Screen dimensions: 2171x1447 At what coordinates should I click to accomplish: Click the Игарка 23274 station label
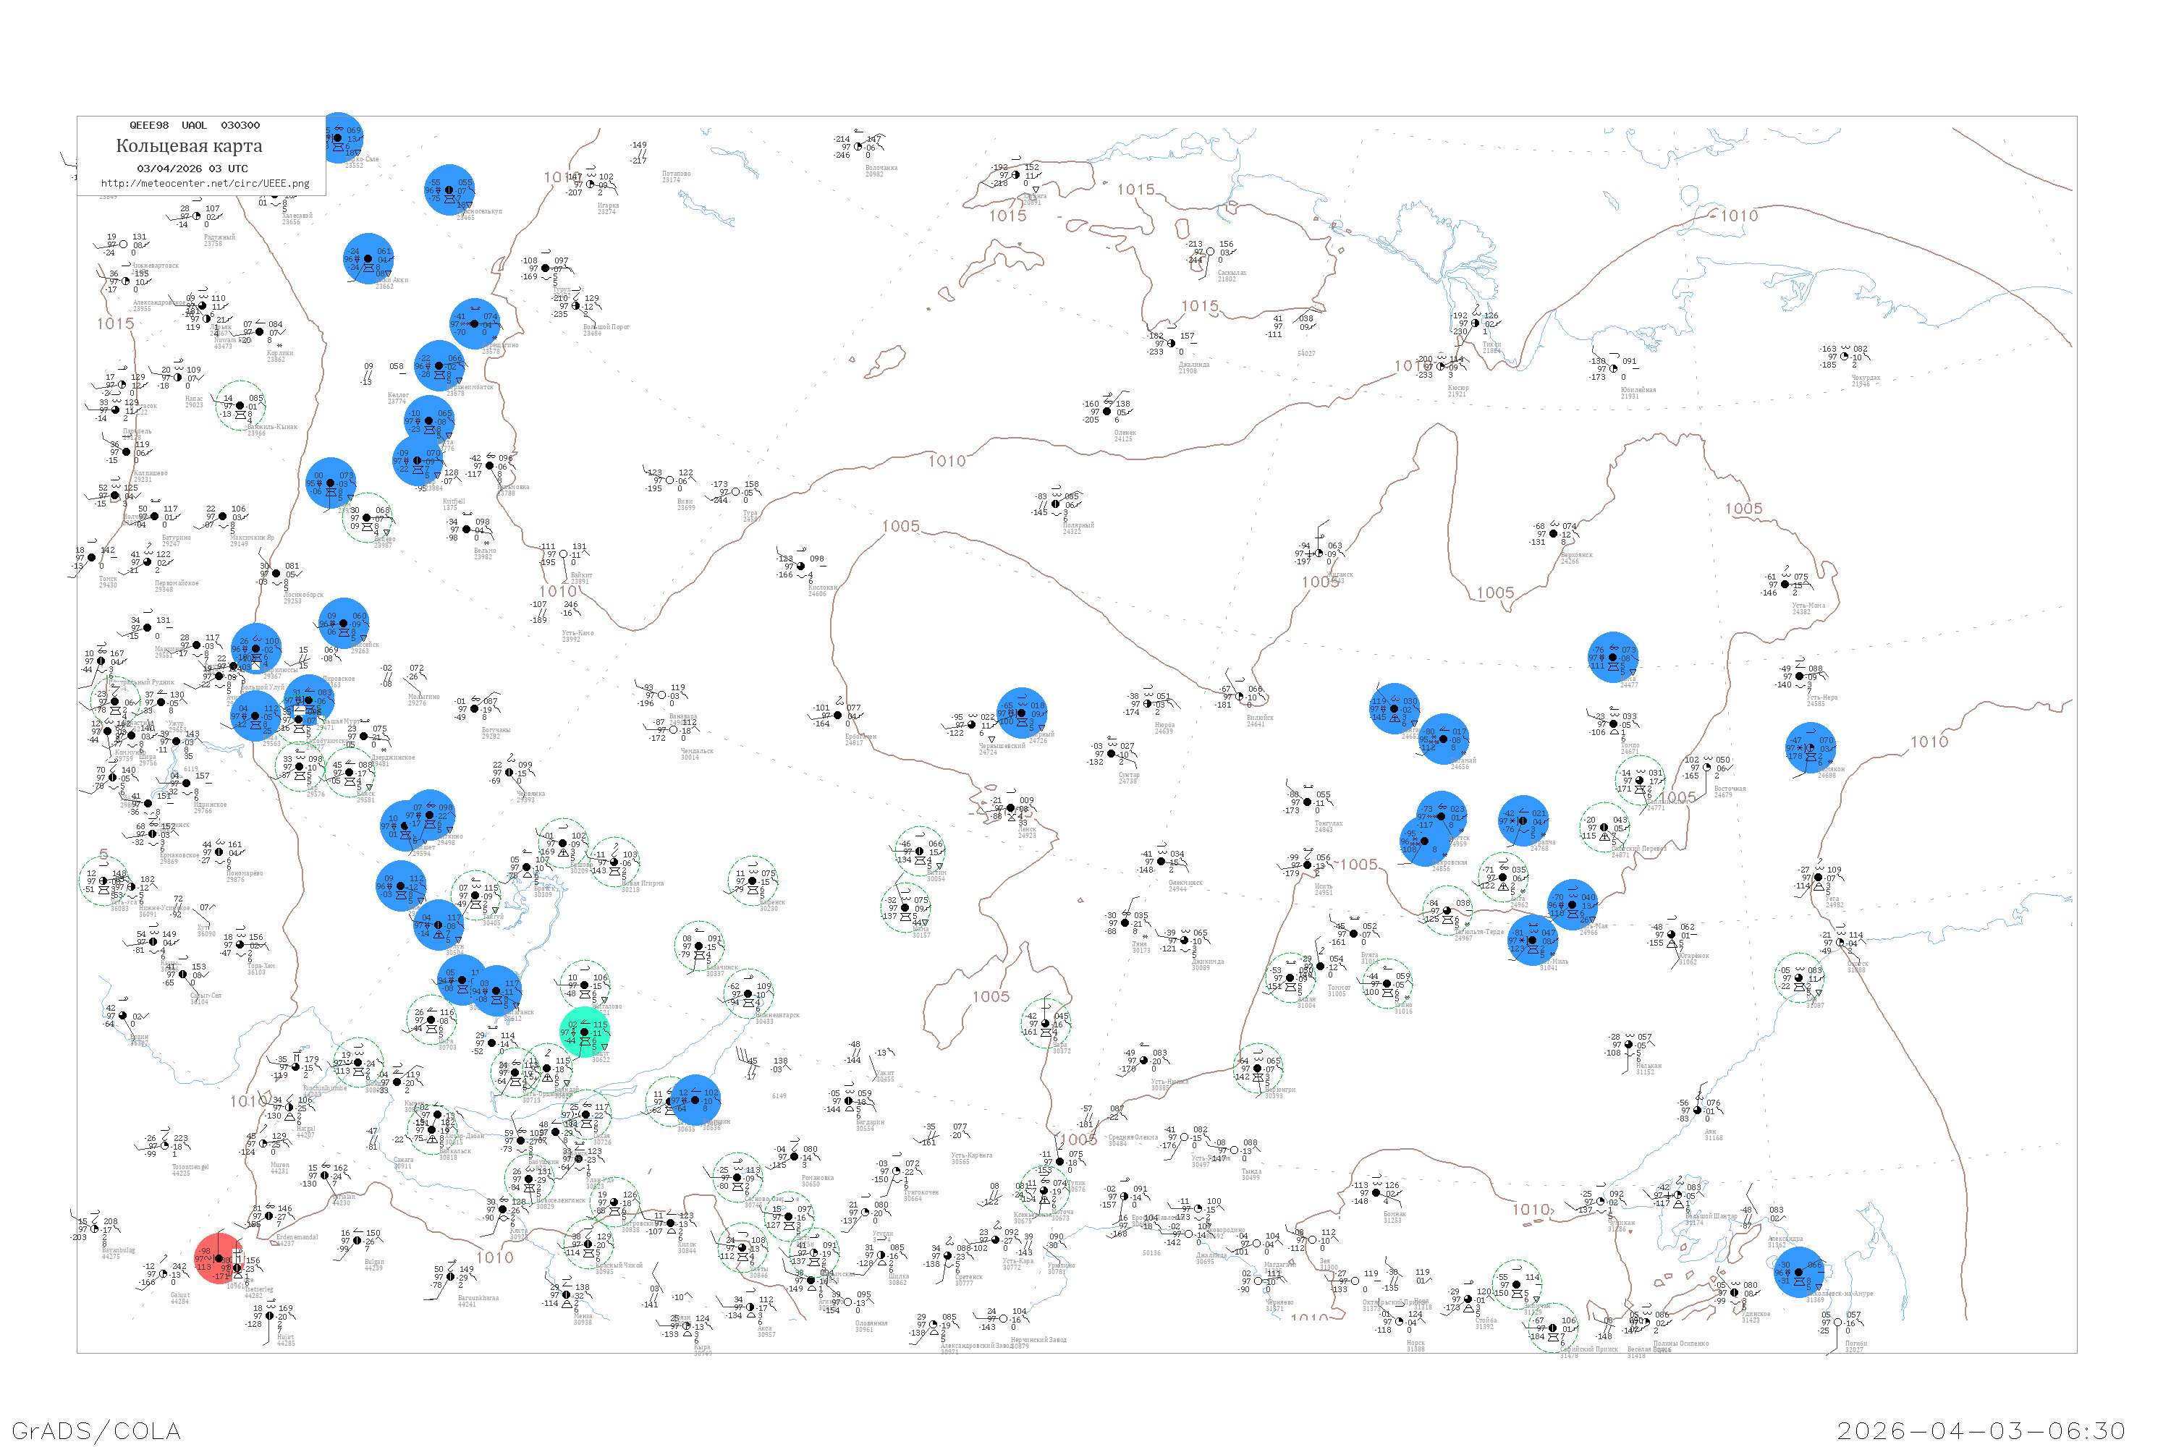point(607,208)
